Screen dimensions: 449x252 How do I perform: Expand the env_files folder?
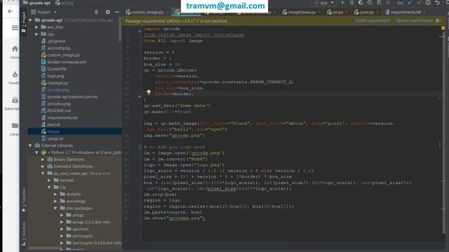[x=36, y=27]
